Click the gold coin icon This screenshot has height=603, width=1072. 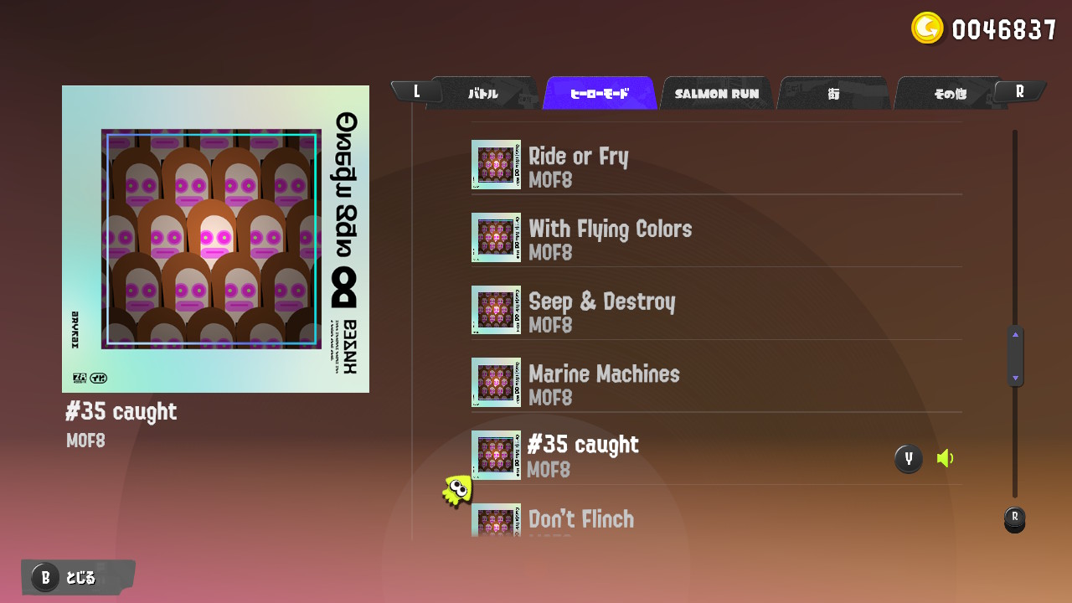click(927, 28)
